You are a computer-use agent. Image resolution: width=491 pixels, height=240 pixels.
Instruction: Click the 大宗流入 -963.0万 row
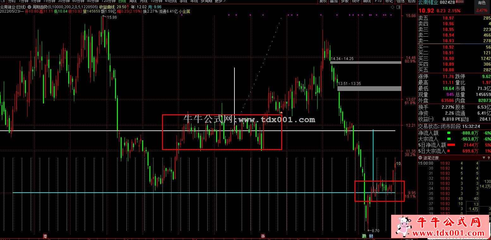(454, 139)
